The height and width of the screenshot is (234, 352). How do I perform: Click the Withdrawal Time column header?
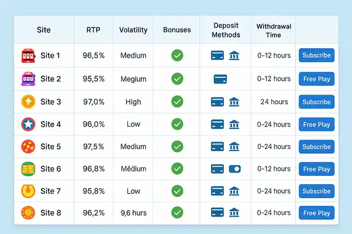point(274,30)
